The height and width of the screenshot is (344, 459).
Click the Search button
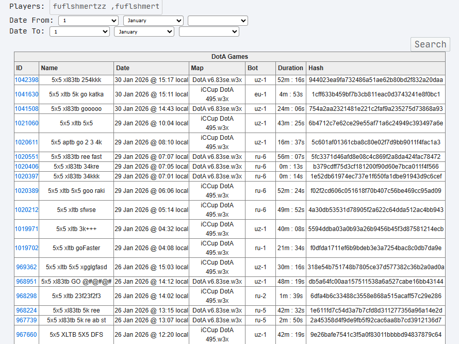(x=430, y=44)
